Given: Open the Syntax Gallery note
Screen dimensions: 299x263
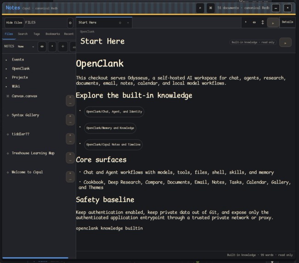Looking at the screenshot, I should coord(25,115).
